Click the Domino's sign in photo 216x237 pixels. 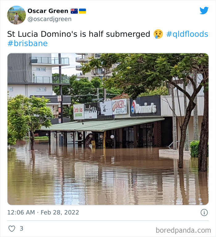pyautogui.click(x=145, y=106)
